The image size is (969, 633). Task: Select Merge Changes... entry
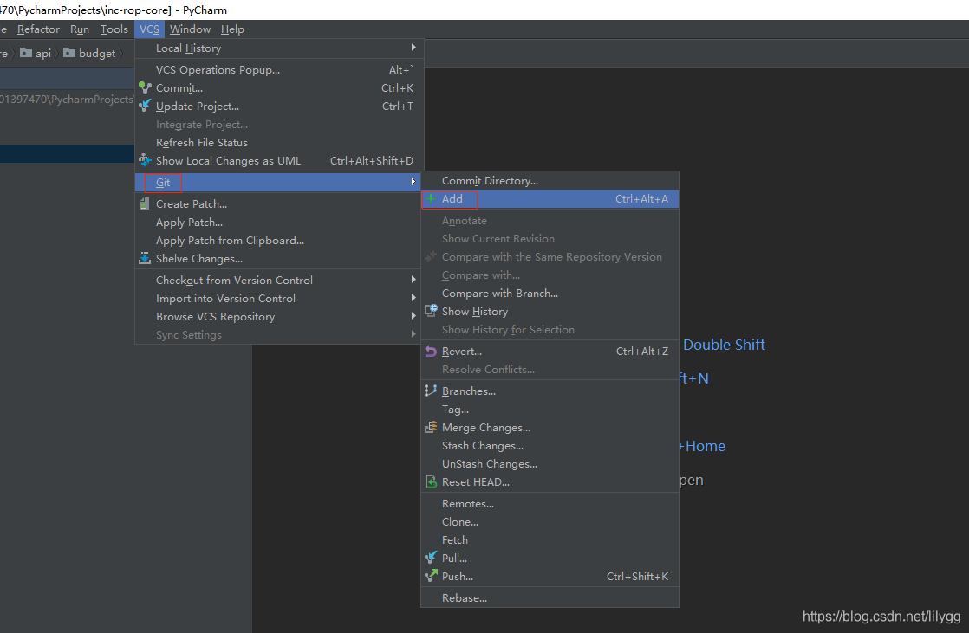pyautogui.click(x=550, y=428)
